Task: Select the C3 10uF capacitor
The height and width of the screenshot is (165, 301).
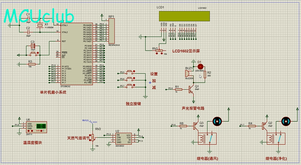Action: coord(33,46)
